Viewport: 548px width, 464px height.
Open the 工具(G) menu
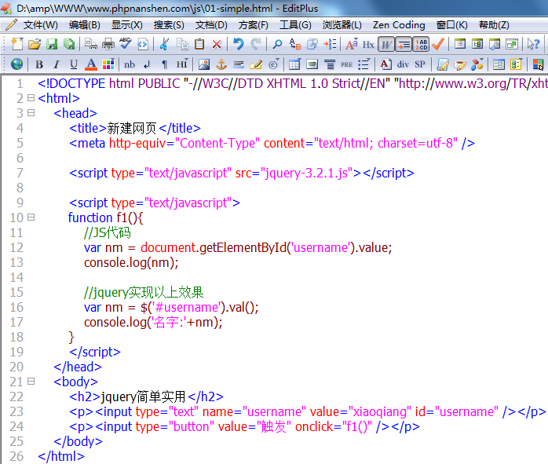pos(295,25)
